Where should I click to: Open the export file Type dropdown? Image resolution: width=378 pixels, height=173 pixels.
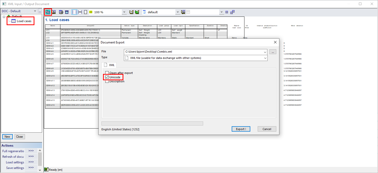265,58
